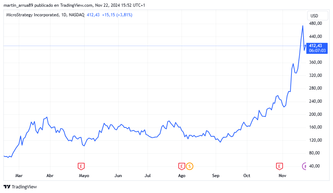Click the Mar time axis label
333x193 pixels.
tap(19, 176)
